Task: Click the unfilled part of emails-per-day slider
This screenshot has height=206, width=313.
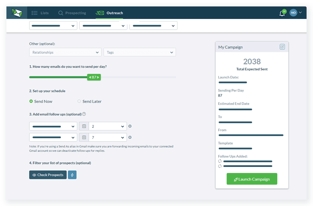Action: pos(138,77)
